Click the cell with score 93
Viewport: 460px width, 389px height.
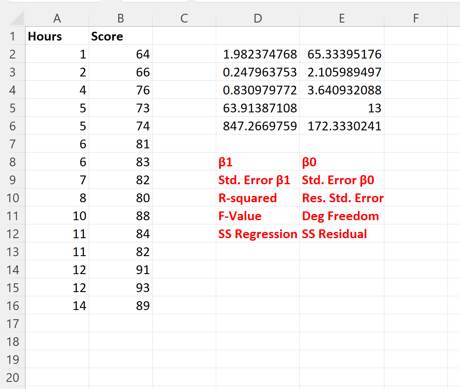120,287
